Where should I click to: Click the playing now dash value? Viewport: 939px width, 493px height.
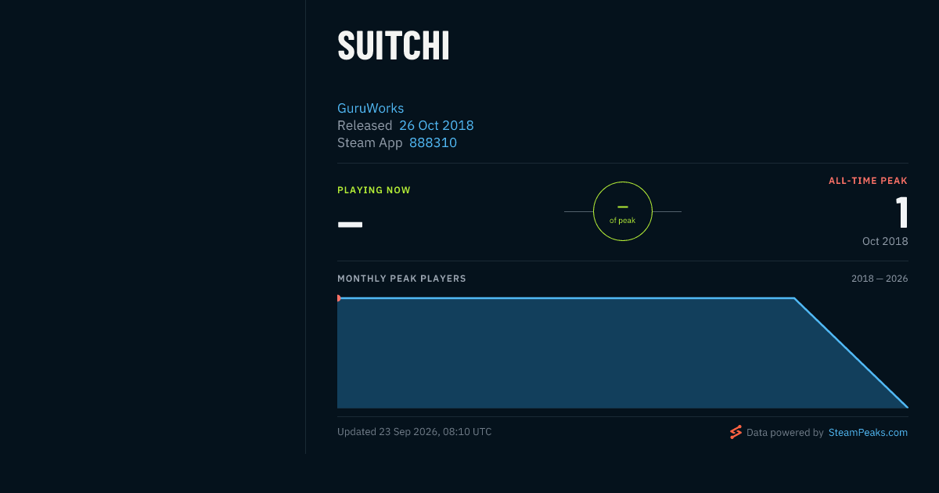click(350, 225)
